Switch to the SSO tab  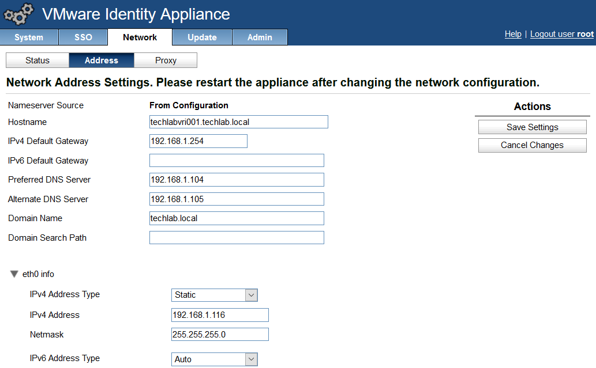[83, 37]
